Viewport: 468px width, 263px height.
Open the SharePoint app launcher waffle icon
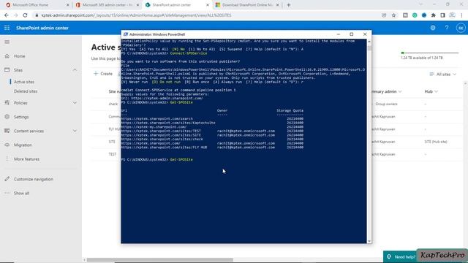point(7,28)
